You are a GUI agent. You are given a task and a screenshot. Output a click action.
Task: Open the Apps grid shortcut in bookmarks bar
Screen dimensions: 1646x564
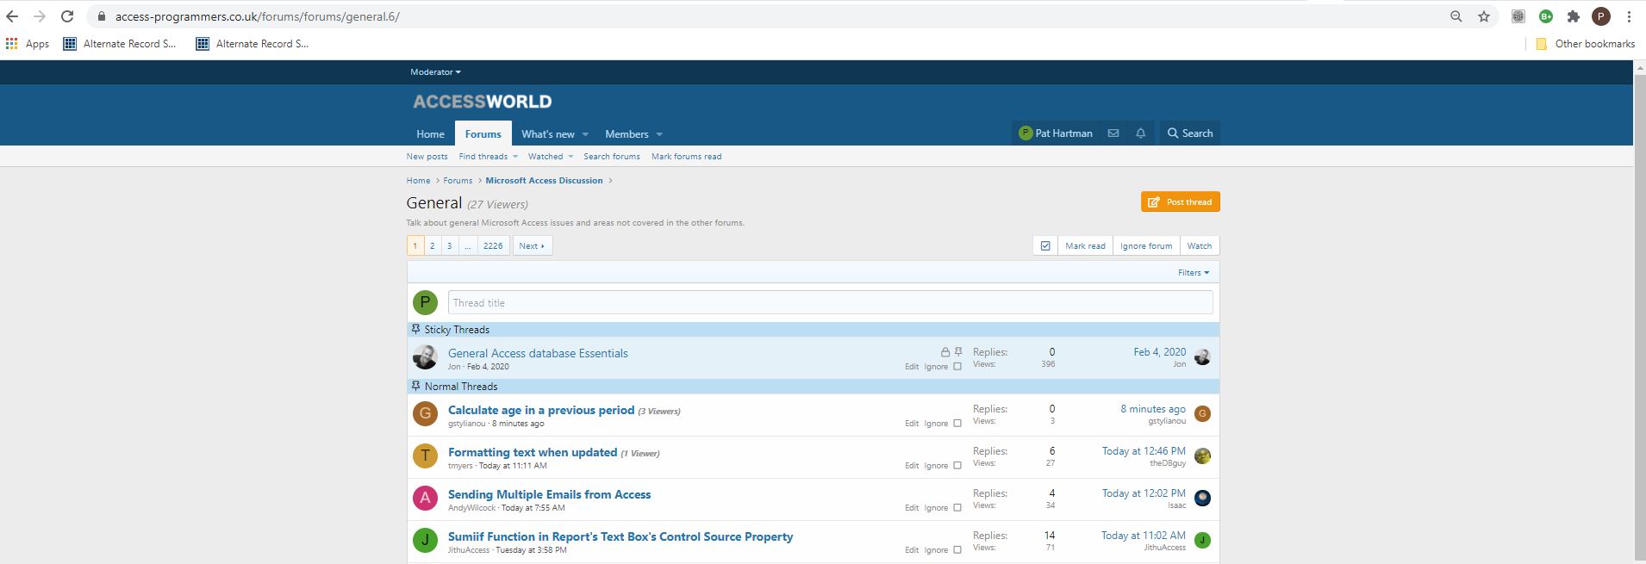27,44
